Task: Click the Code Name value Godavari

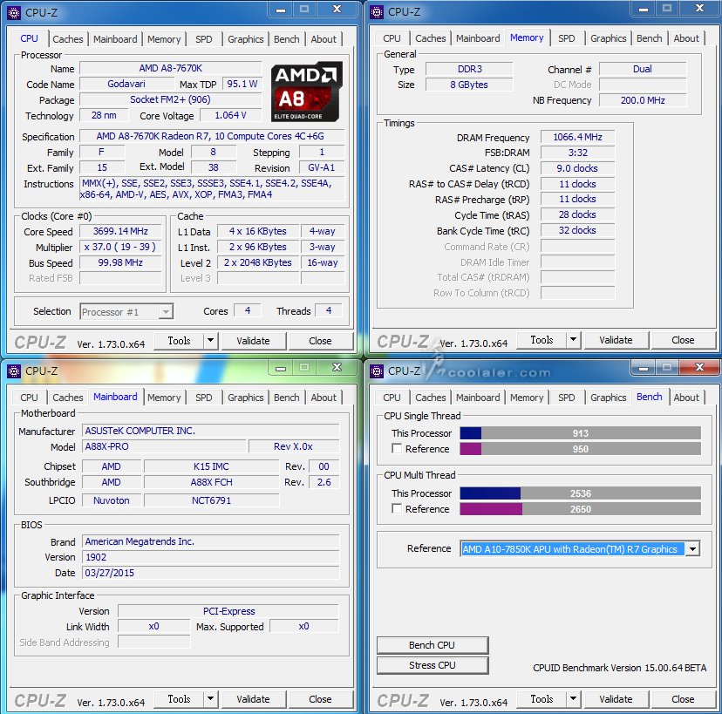Action: (126, 84)
